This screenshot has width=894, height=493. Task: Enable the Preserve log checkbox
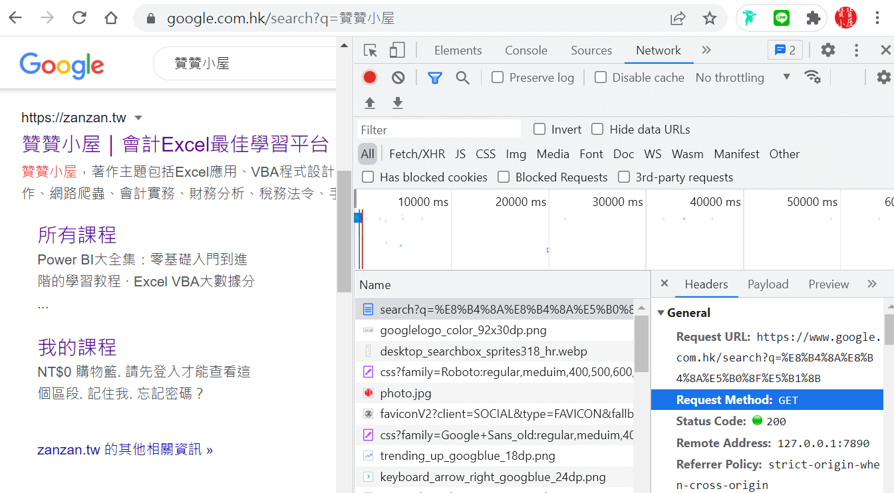[498, 78]
